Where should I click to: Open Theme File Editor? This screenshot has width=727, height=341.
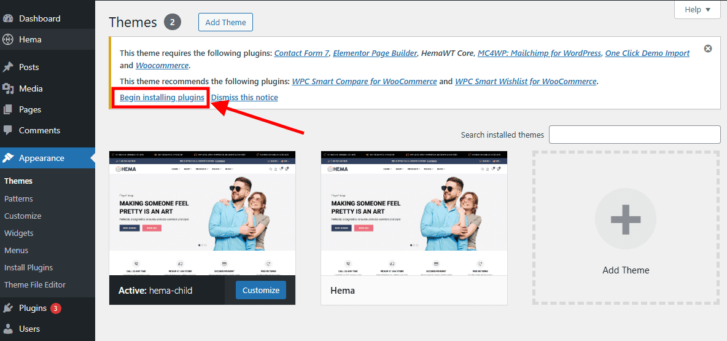[35, 284]
